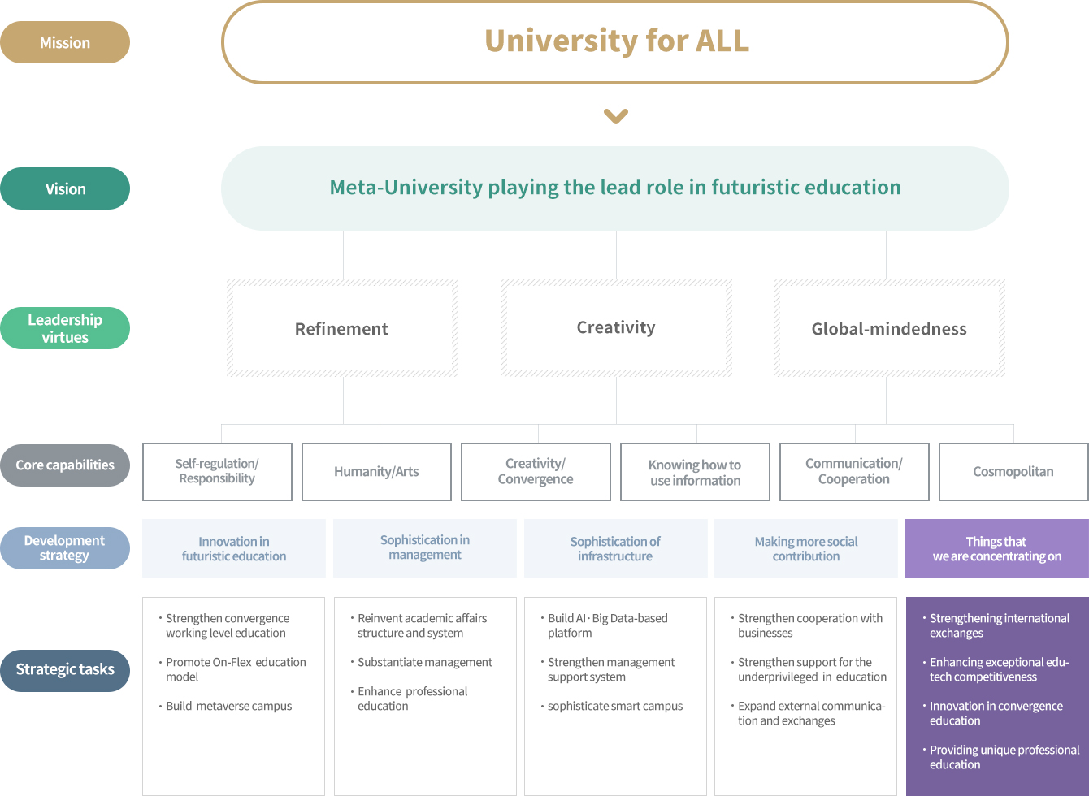Click the Core capabilities label
Image resolution: width=1089 pixels, height=796 pixels.
click(65, 465)
